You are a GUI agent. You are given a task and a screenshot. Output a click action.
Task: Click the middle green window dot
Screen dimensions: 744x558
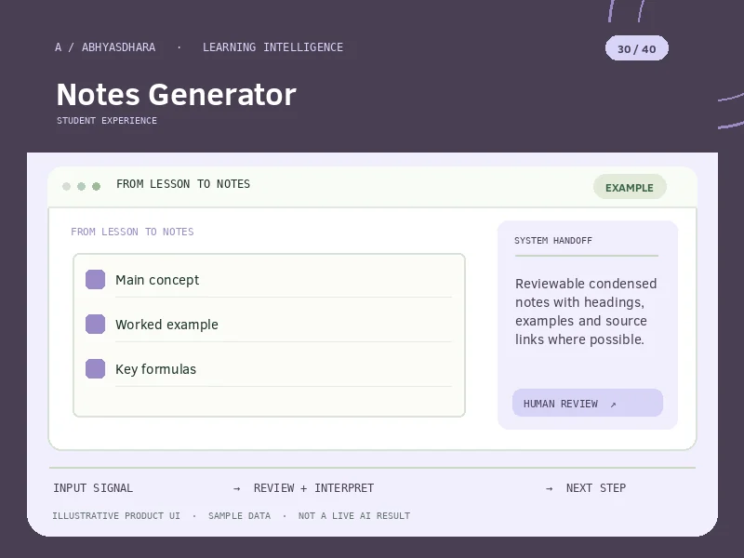pos(82,186)
